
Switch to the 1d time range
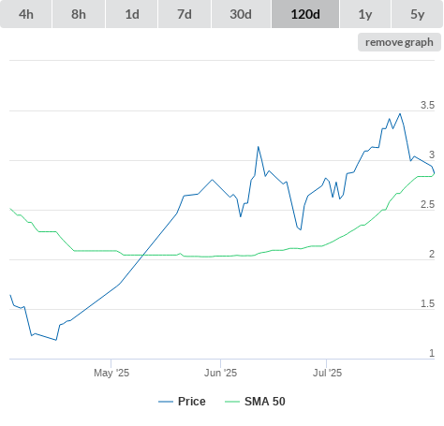(x=132, y=14)
